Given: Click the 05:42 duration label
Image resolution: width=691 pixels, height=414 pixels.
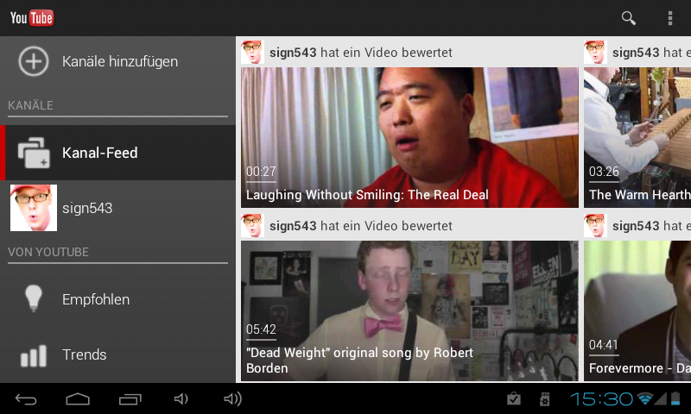Looking at the screenshot, I should click(x=261, y=329).
